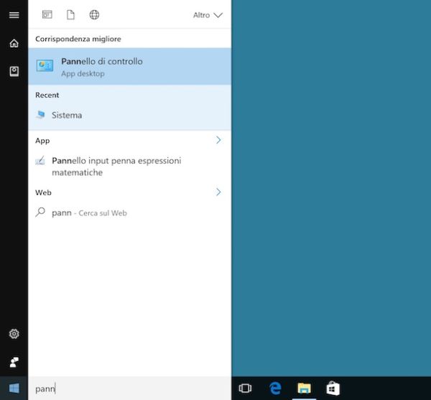The height and width of the screenshot is (400, 431).
Task: Go to Home in the search sidebar
Action: point(14,43)
